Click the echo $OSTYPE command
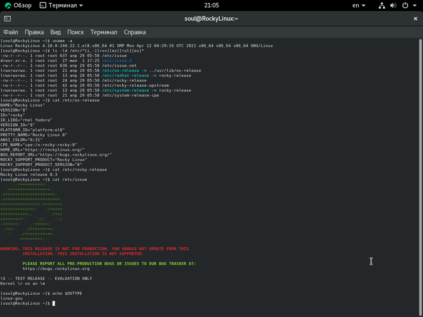The width and height of the screenshot is (423, 317). pos(67,293)
